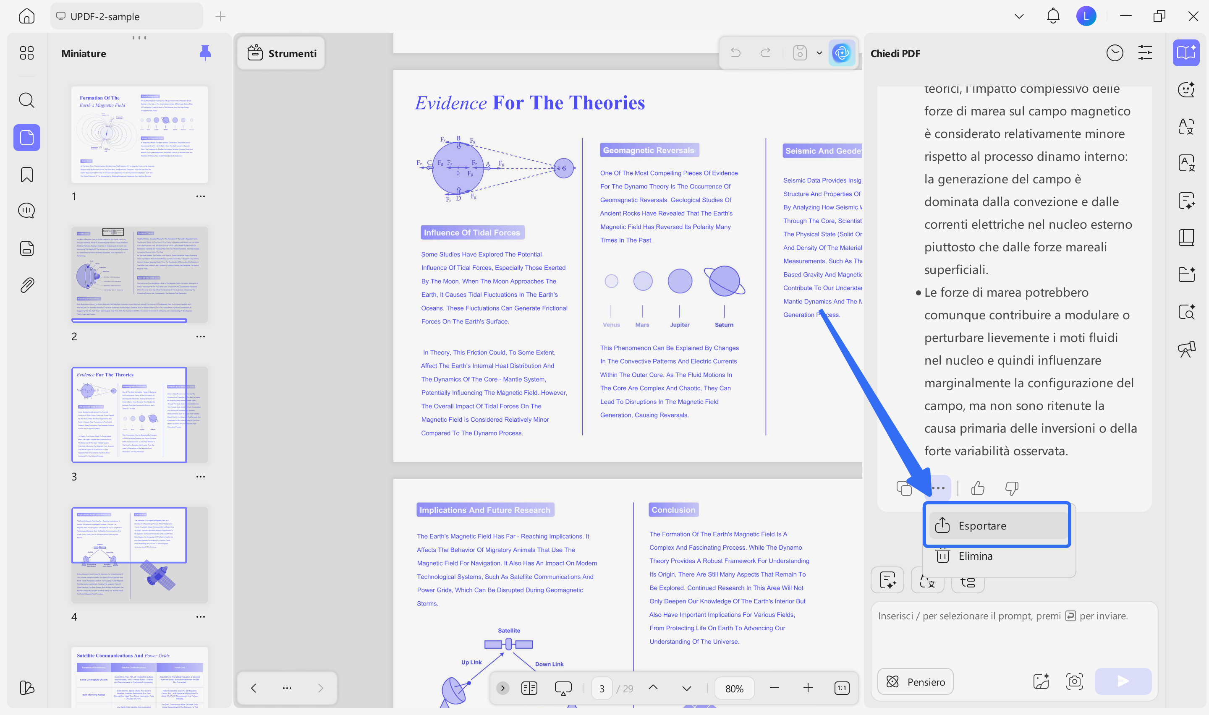Choose Elimina in the context menu
1209x715 pixels.
pyautogui.click(x=975, y=556)
